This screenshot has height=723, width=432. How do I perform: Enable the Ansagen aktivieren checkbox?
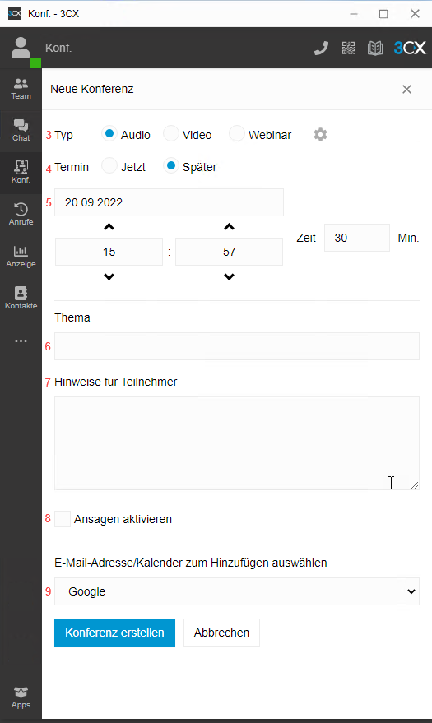pyautogui.click(x=63, y=519)
